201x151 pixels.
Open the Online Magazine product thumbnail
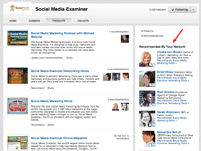point(18,143)
